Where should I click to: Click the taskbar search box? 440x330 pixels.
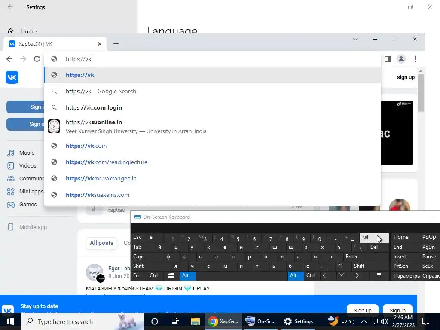[x=82, y=321]
